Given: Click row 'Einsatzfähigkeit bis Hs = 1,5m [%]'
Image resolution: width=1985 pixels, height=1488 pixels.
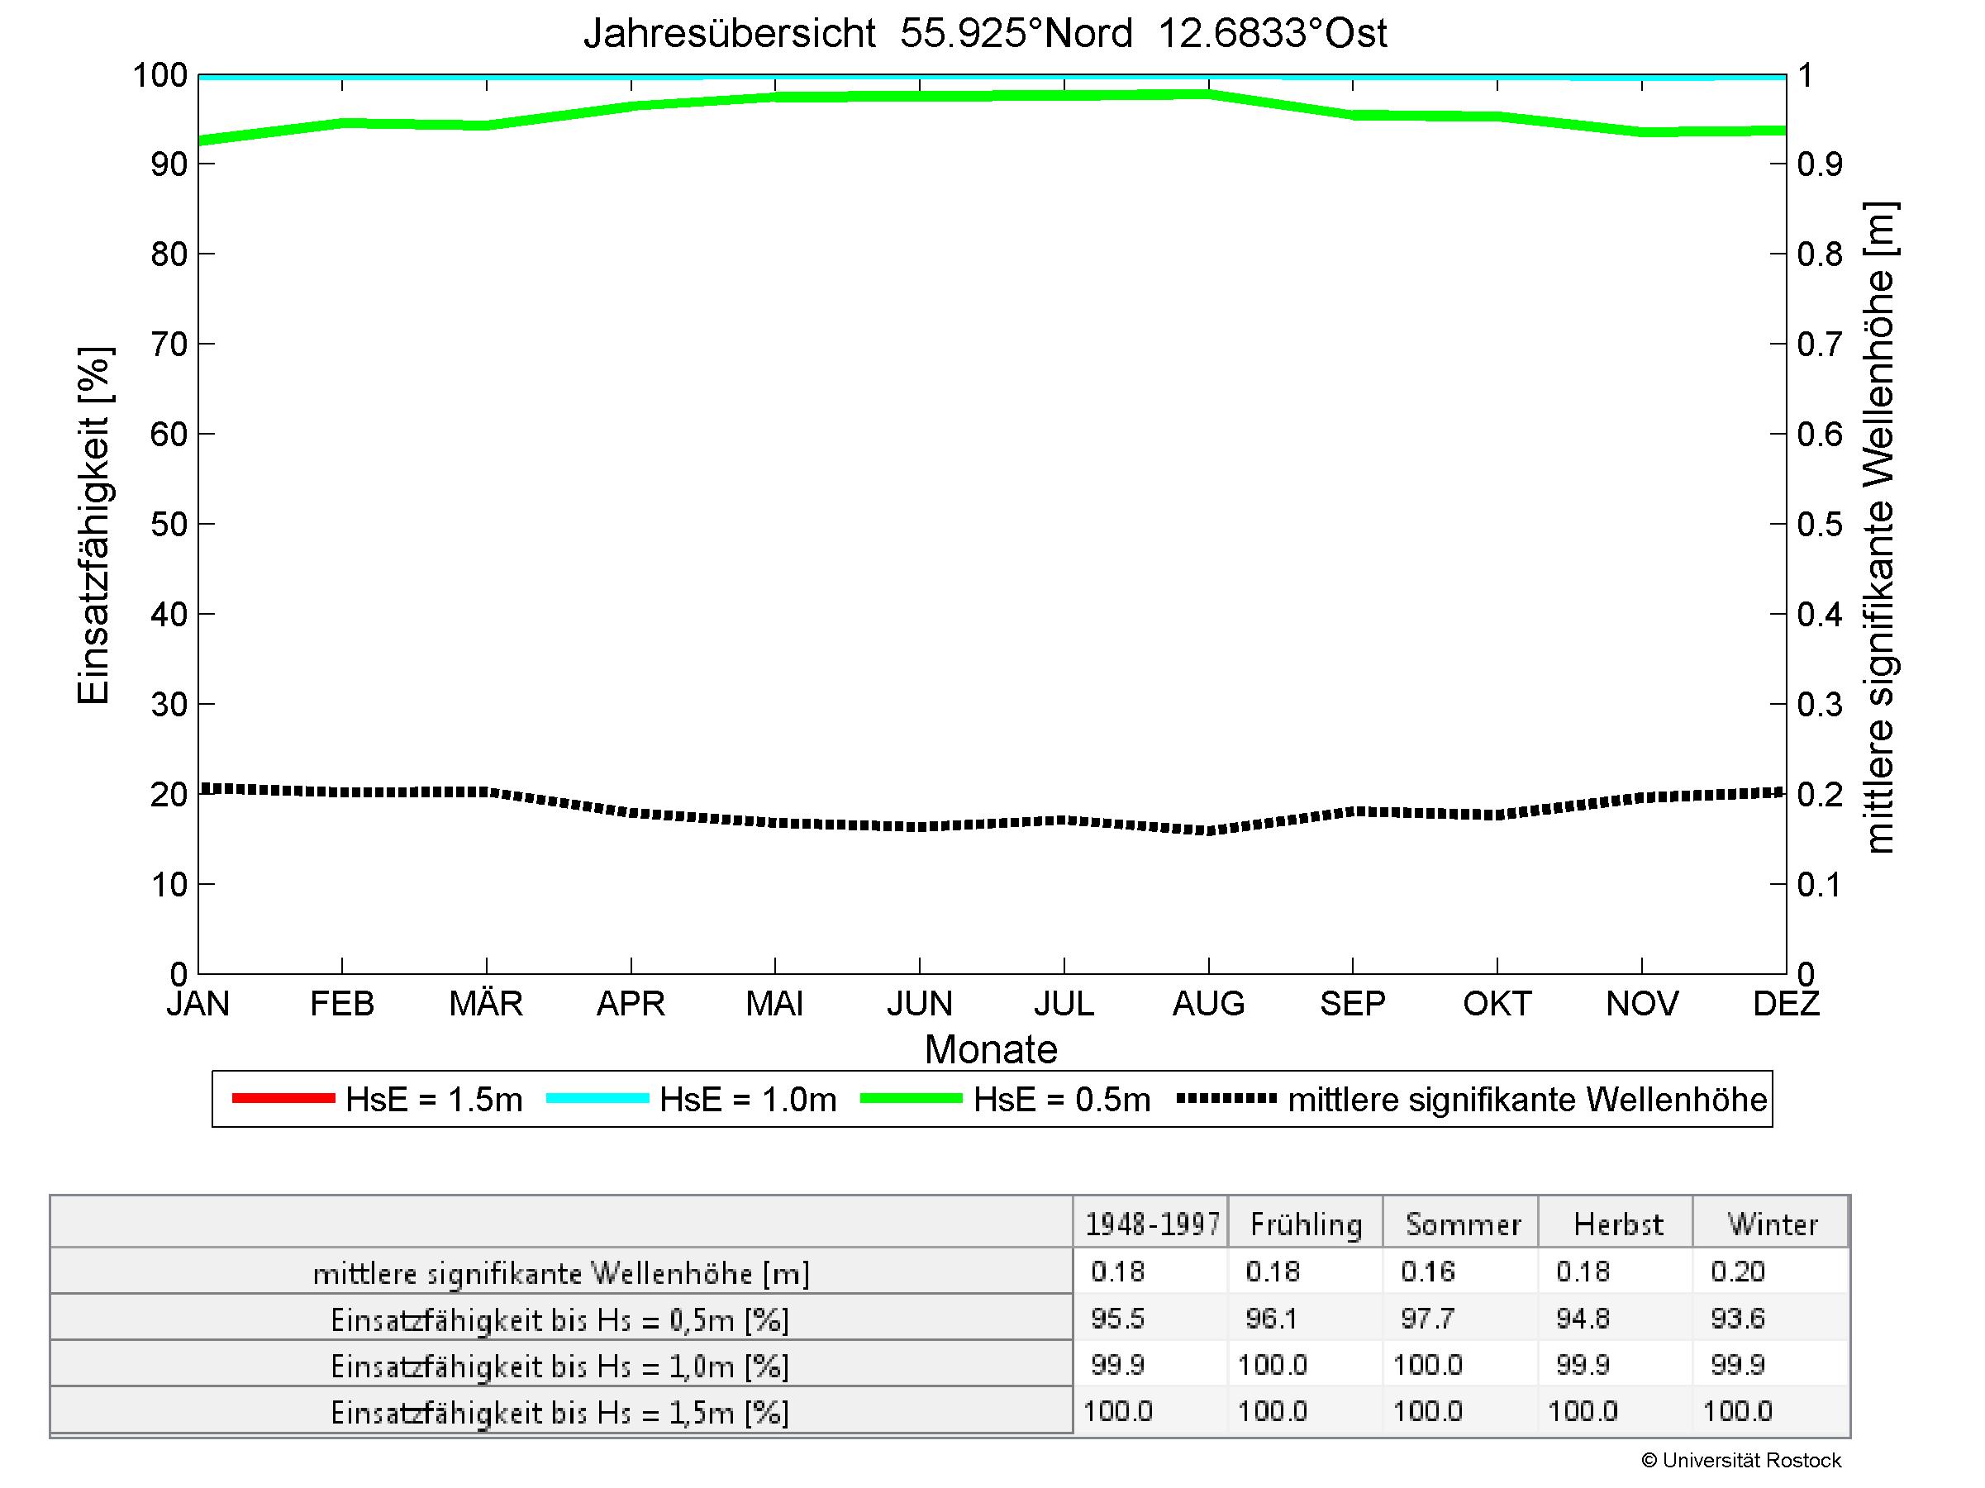Looking at the screenshot, I should 560,1414.
